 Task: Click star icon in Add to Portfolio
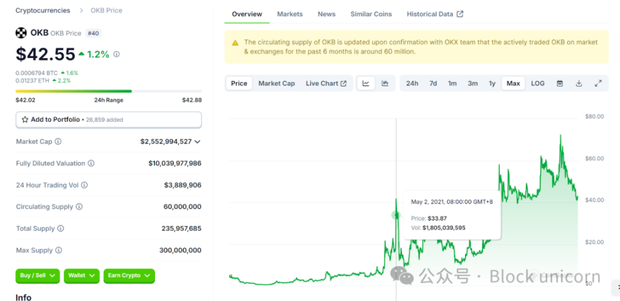point(25,119)
